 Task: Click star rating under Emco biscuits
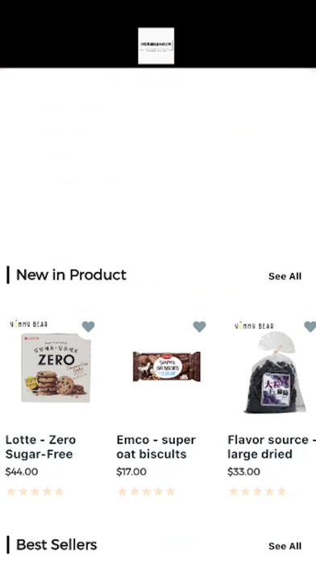point(147,492)
